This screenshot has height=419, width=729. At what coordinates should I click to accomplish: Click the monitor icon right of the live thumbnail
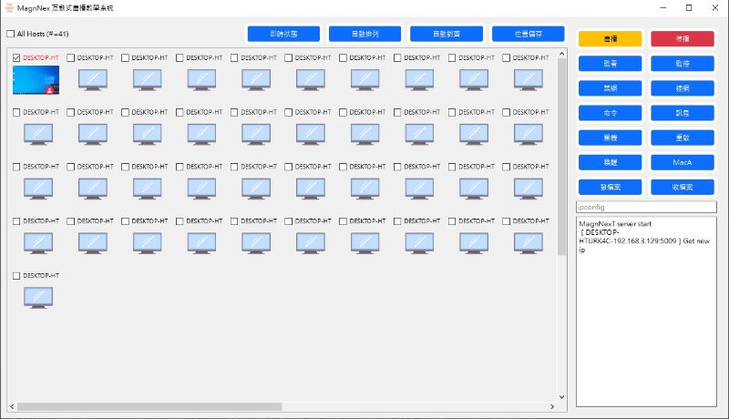(x=92, y=80)
